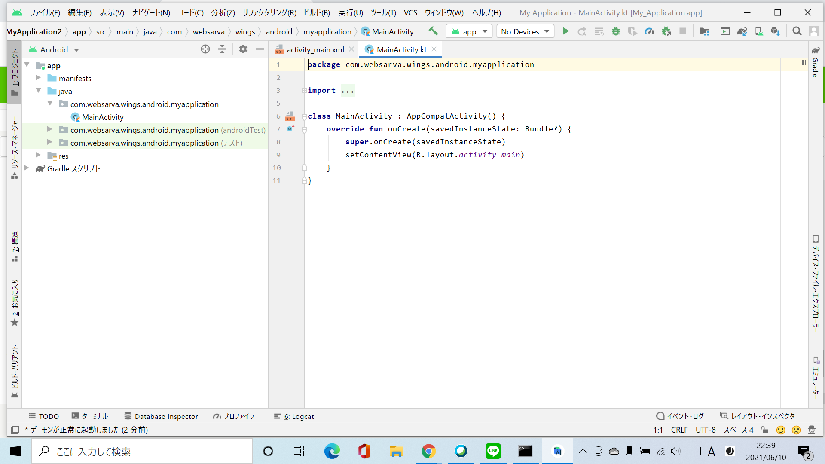This screenshot has width=825, height=464.
Task: Click the locate current file target icon
Action: pos(205,49)
